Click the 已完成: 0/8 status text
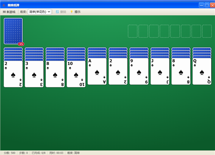The height and width of the screenshot is (155, 215). [x=39, y=153]
